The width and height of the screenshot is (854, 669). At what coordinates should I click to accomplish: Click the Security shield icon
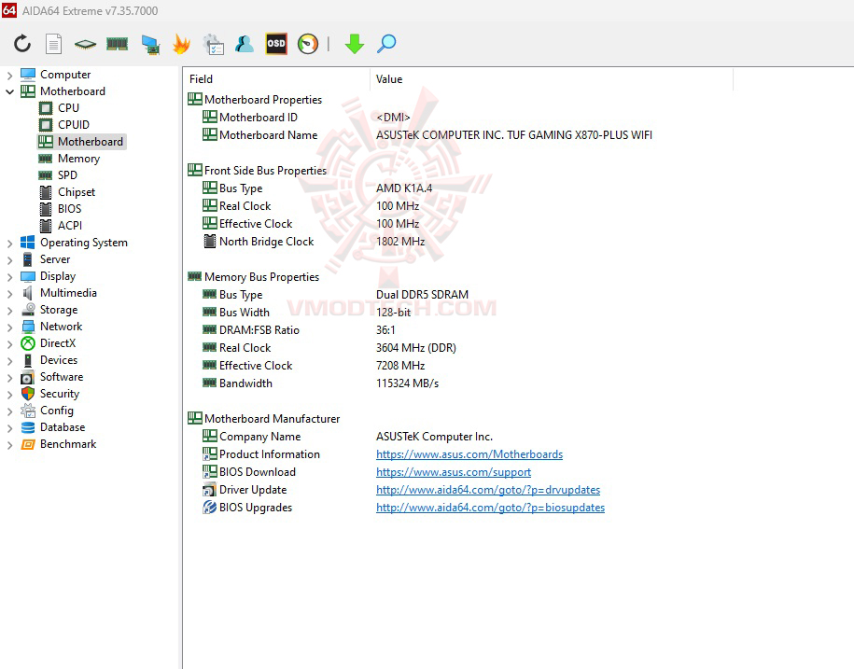(28, 394)
